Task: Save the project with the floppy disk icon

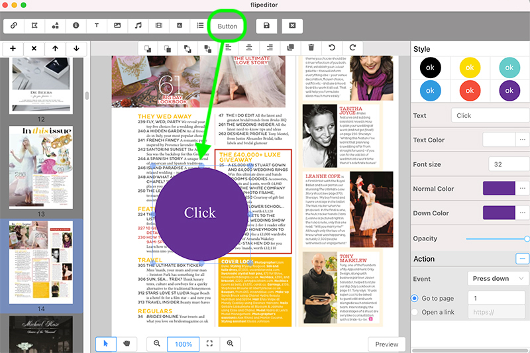Action: point(266,26)
